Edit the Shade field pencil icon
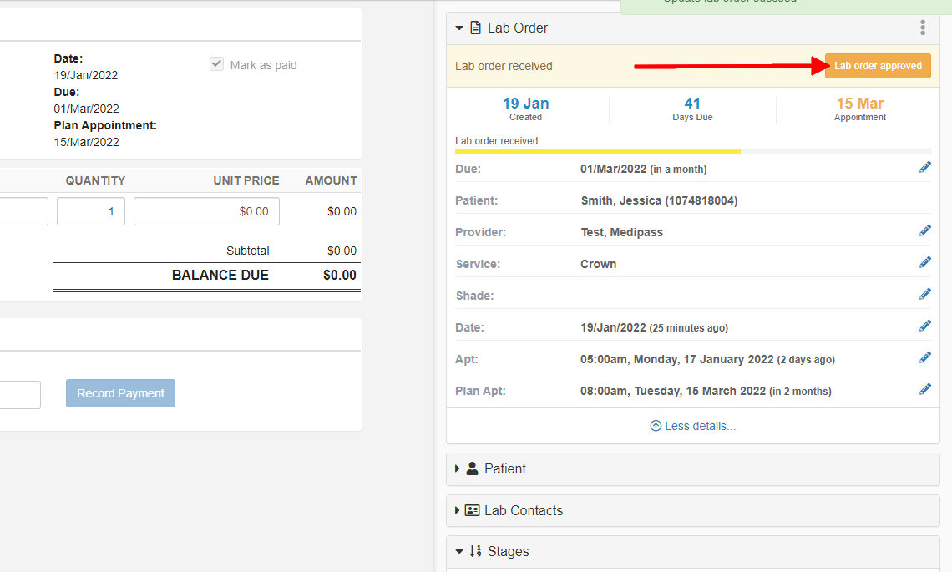 pyautogui.click(x=924, y=295)
